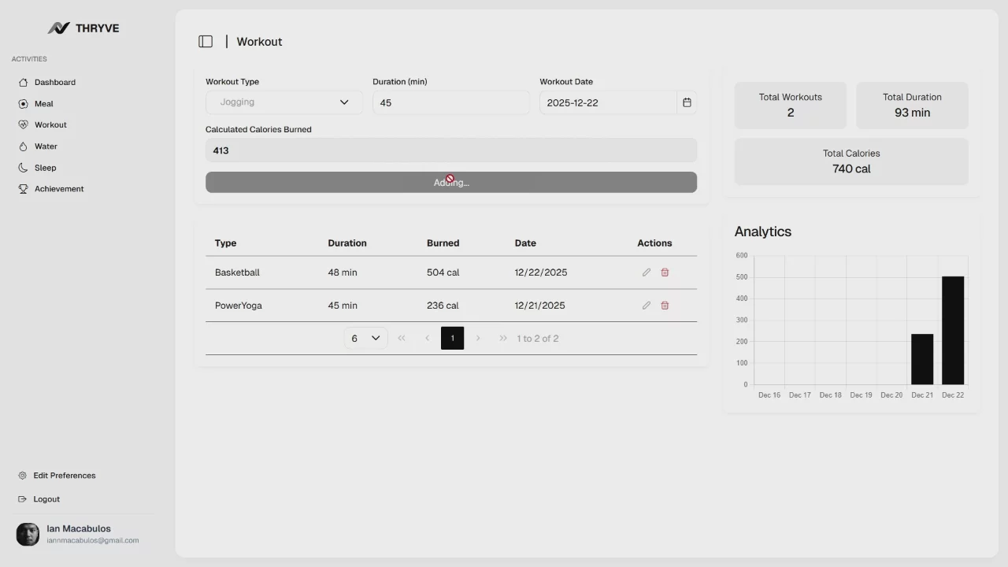Open the Sleep section
This screenshot has height=567, width=1008.
tap(45, 168)
